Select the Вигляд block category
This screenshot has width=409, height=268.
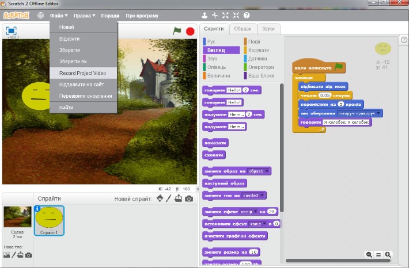221,50
